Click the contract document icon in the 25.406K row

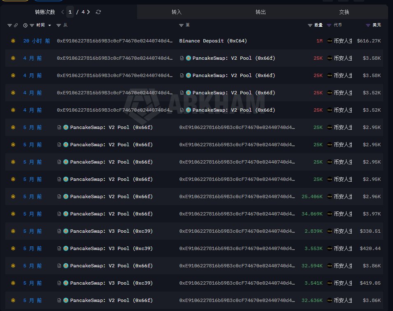59,196
